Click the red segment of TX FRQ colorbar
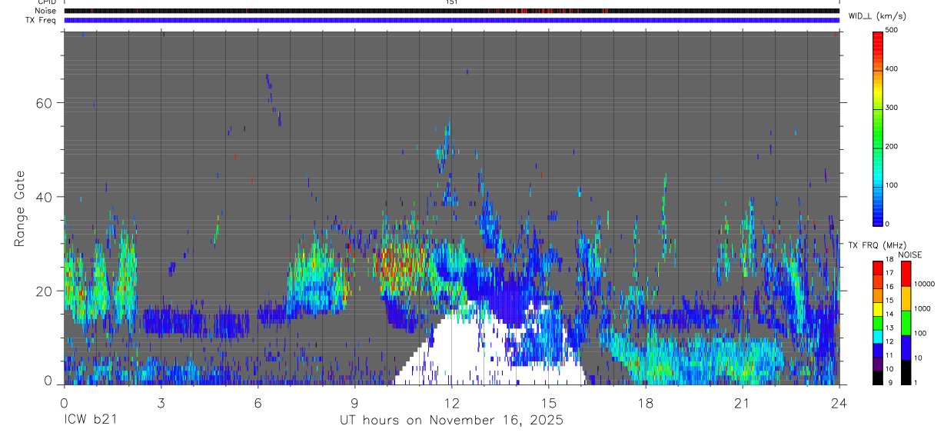 coord(877,268)
